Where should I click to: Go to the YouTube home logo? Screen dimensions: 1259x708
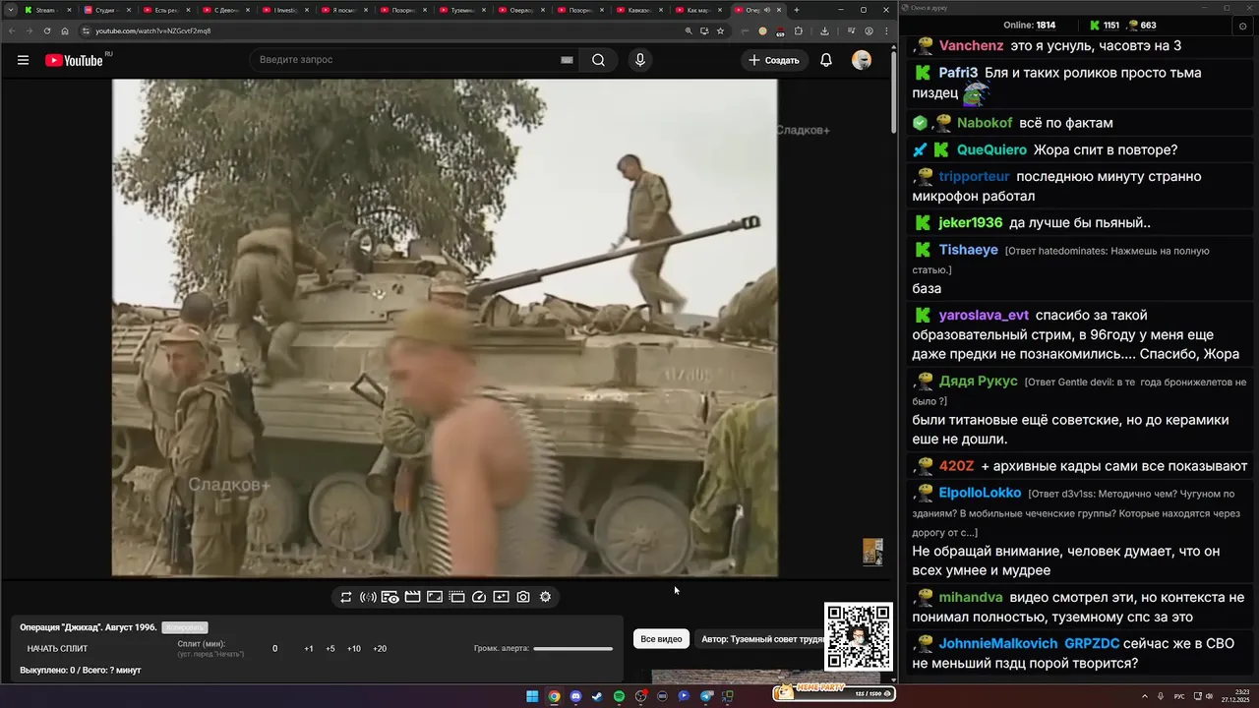point(75,60)
